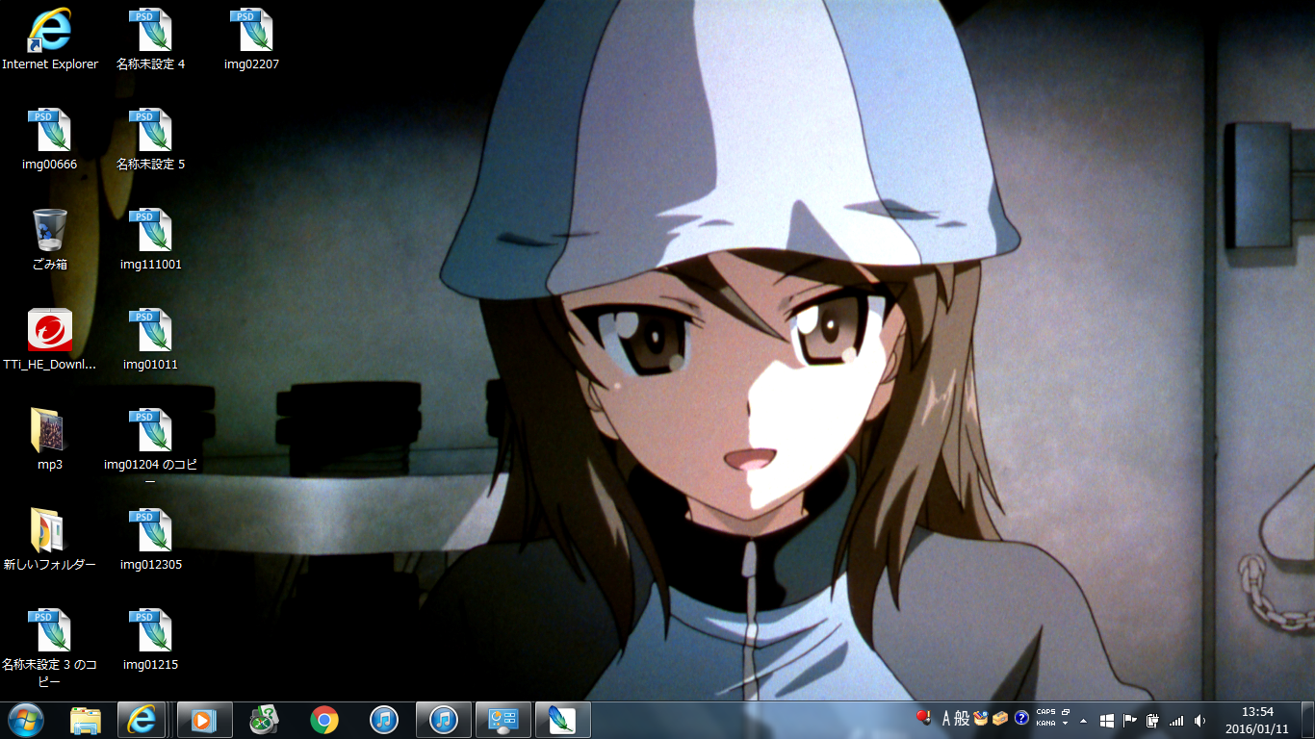This screenshot has height=739, width=1315.
Task: Switch to the feather PSD editor taskbar button
Action: (x=563, y=720)
